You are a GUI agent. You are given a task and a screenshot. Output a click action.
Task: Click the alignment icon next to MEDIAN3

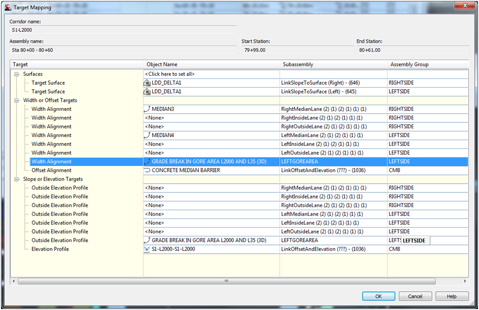pyautogui.click(x=147, y=109)
